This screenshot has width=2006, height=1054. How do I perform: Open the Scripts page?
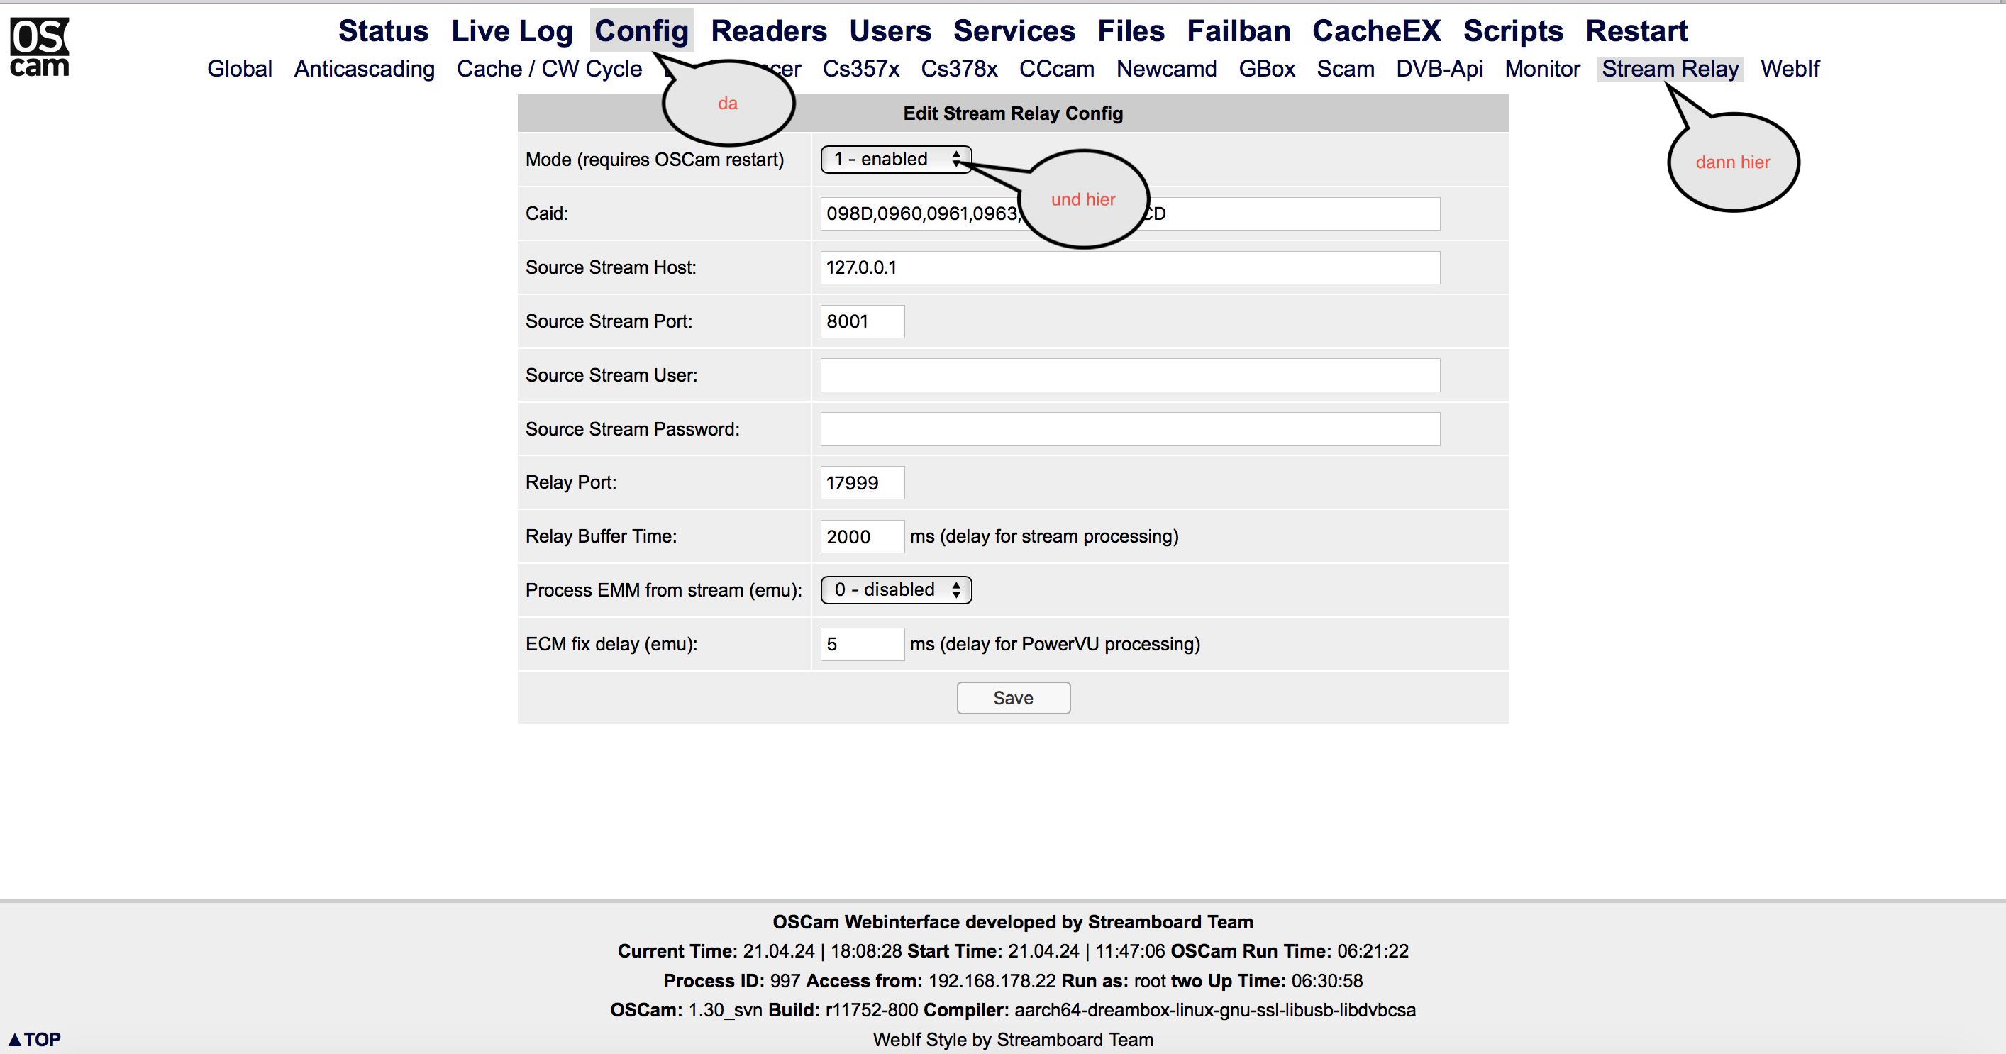pos(1512,31)
